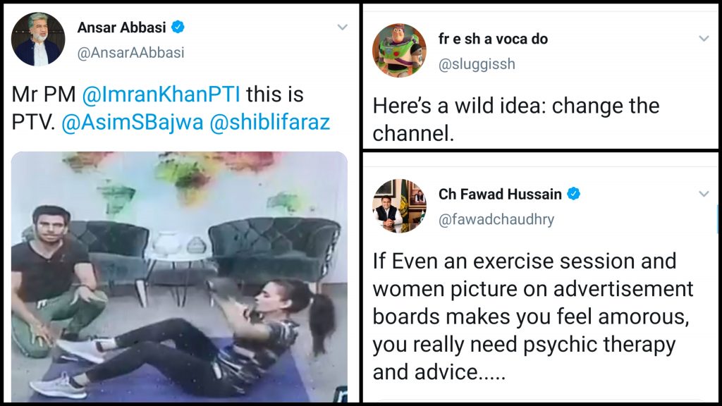
Task: Open the PTV exercise video thumbnail
Action: tap(180, 276)
